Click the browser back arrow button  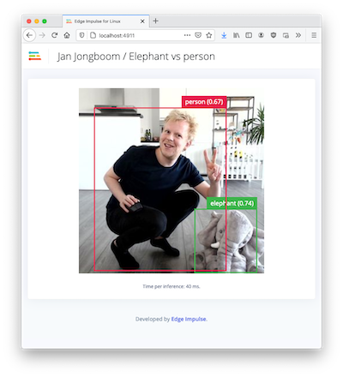point(29,35)
